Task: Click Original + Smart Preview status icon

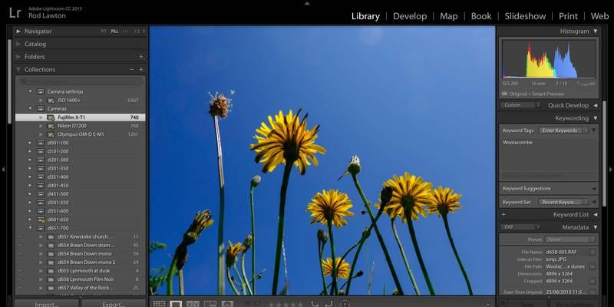Action: [x=505, y=94]
